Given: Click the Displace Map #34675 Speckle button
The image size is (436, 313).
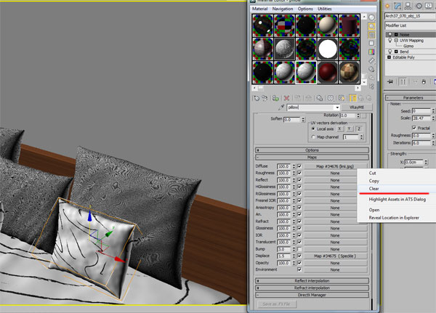Looking at the screenshot, I should 335,256.
